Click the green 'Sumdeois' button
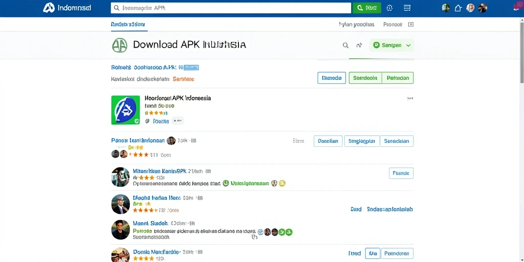This screenshot has height=262, width=524. (x=365, y=78)
